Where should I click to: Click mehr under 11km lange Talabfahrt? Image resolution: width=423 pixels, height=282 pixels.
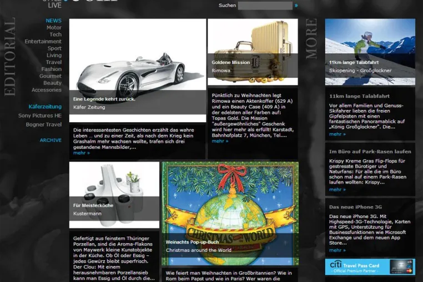coord(337,134)
